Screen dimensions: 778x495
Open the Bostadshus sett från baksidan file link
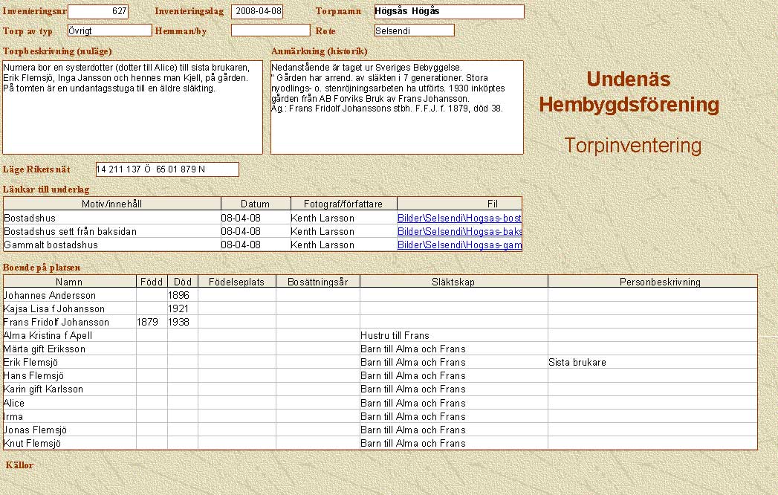[459, 232]
